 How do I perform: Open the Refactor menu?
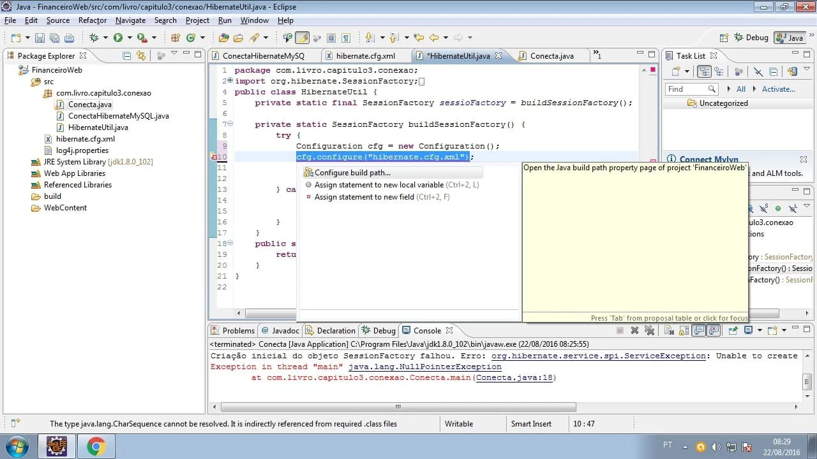(x=93, y=20)
